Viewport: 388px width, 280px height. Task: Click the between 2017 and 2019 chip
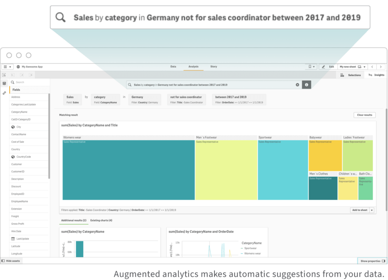click(239, 100)
